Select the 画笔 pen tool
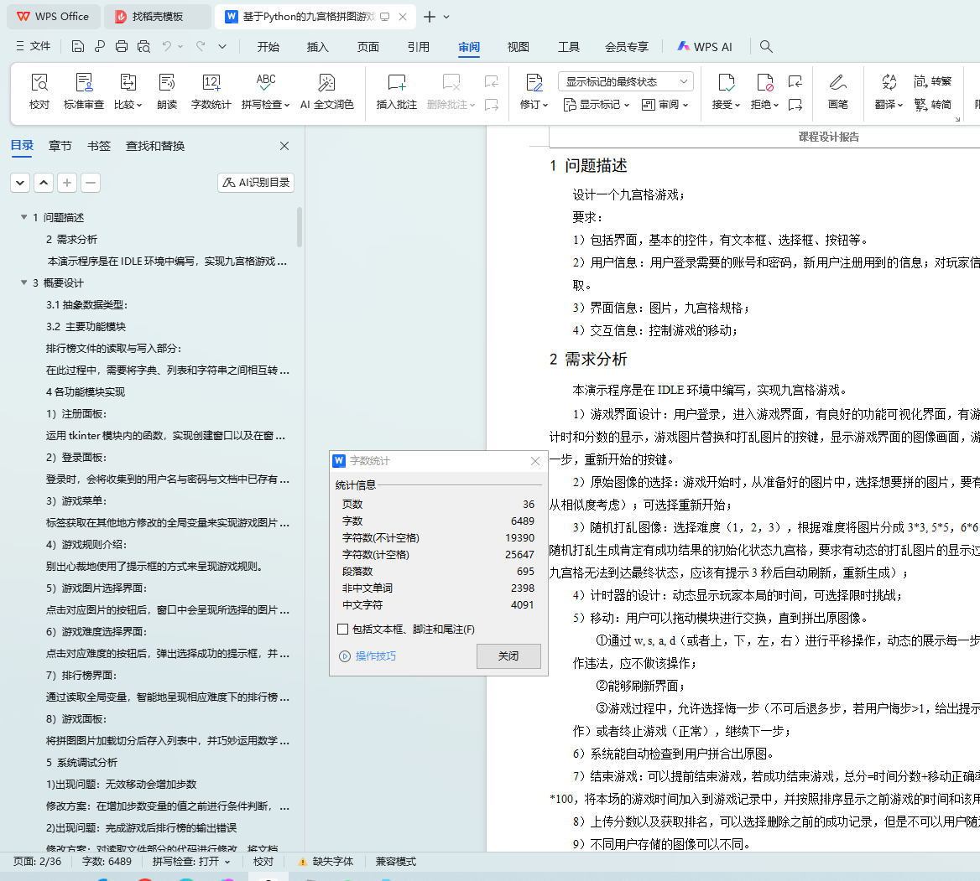This screenshot has width=980, height=881. [837, 91]
